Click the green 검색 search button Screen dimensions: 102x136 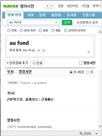(x=67, y=22)
